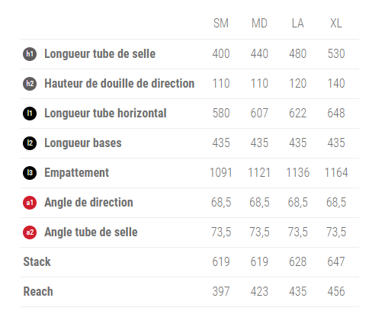This screenshot has height=314, width=372.
Task: Click the Reach row label
Action: (x=38, y=292)
